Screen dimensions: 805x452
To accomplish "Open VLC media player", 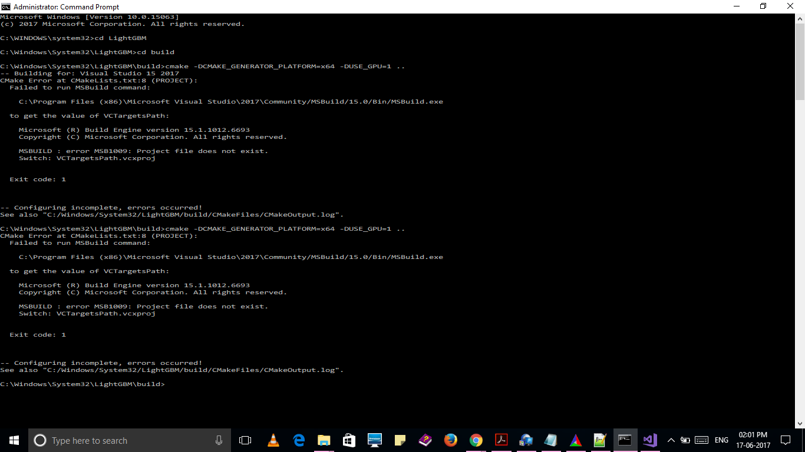I will click(273, 440).
